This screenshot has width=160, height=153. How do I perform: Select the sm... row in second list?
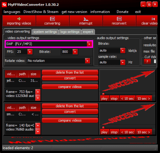click(23, 114)
